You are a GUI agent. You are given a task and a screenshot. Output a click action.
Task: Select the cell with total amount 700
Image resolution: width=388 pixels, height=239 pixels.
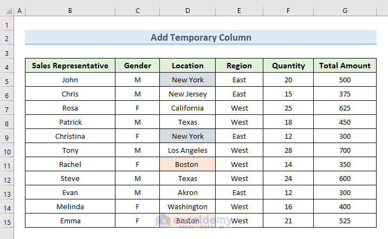click(345, 150)
